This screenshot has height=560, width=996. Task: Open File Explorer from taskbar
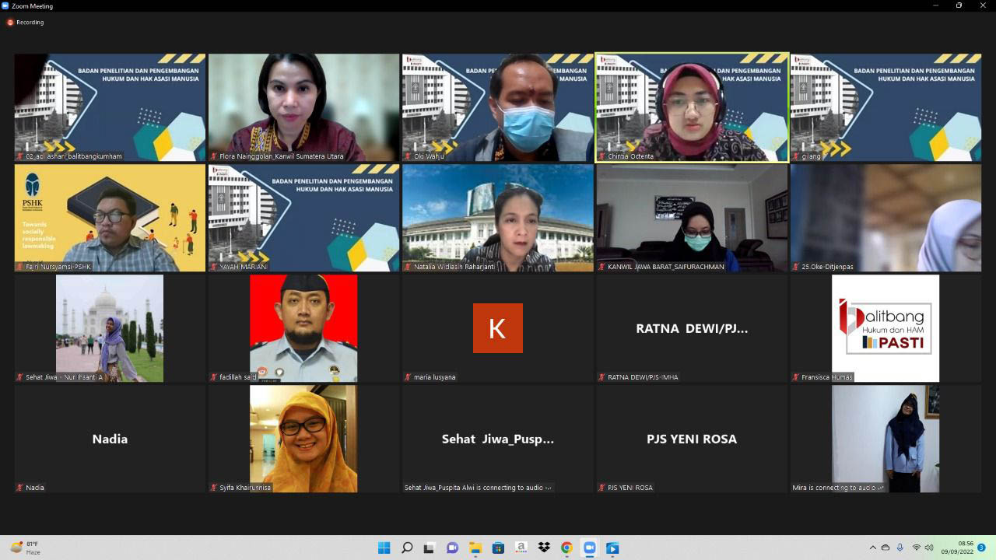[x=475, y=548]
